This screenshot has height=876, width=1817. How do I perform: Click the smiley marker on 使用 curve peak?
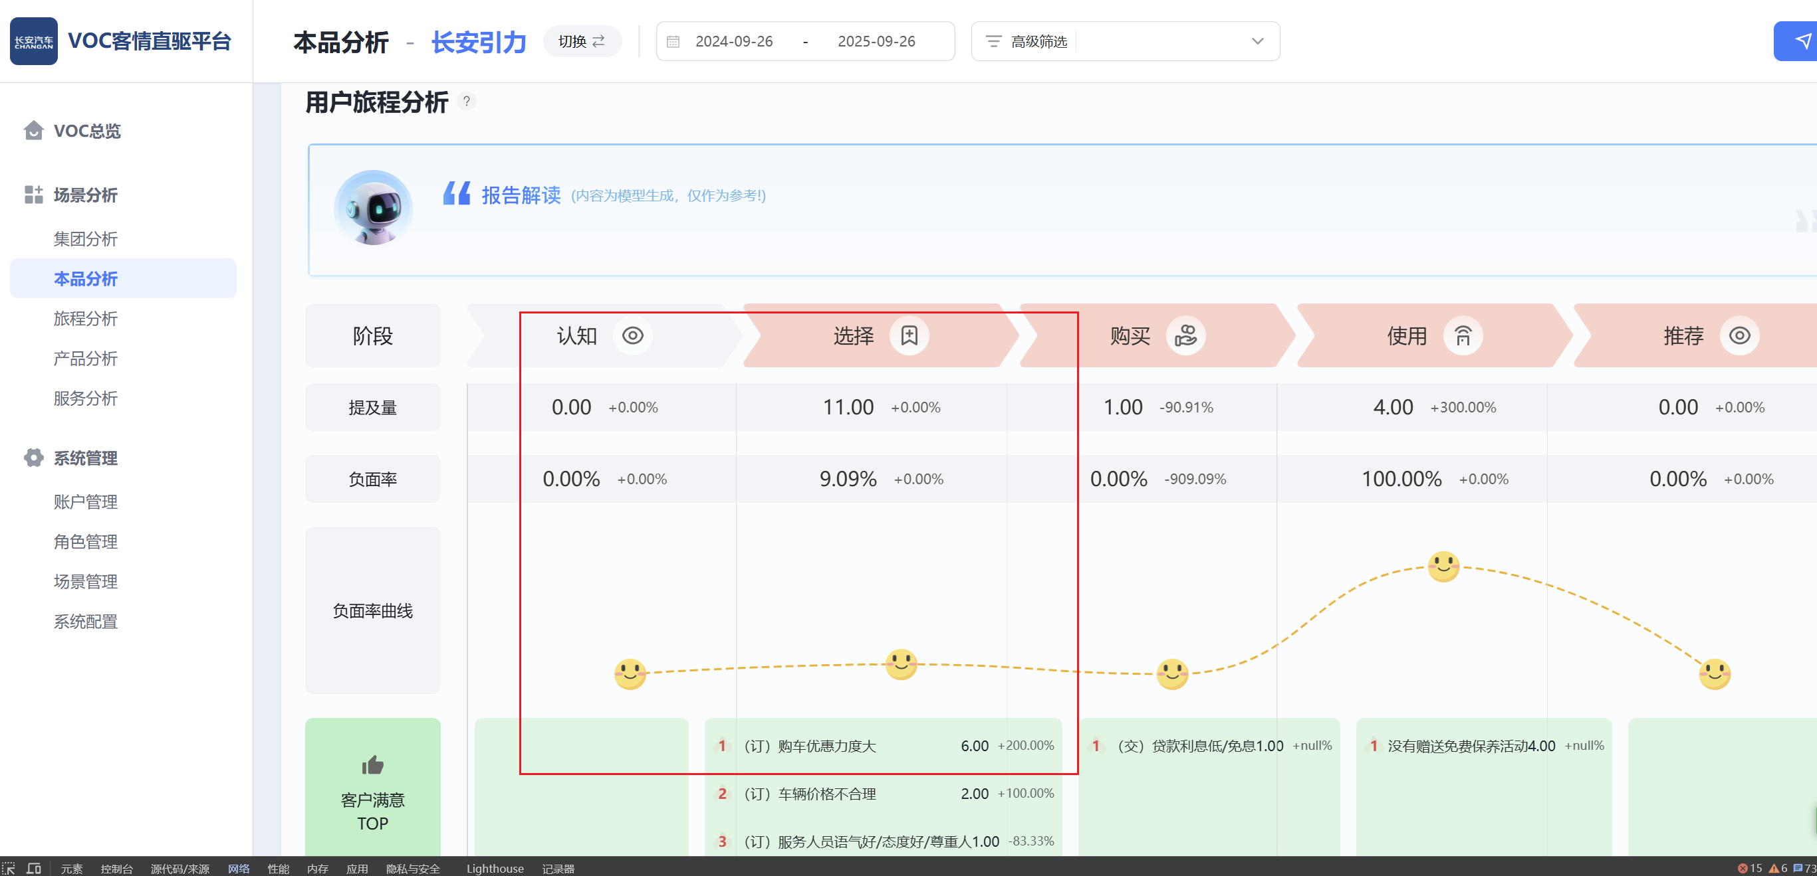coord(1443,566)
